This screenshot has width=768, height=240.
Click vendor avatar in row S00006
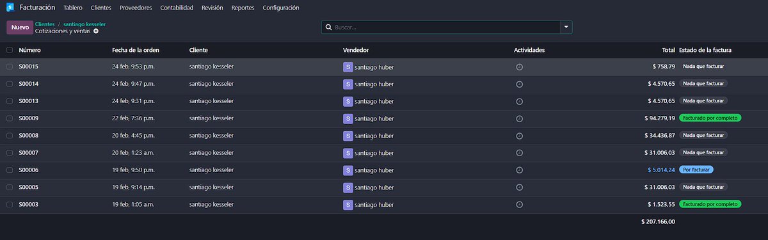point(348,170)
